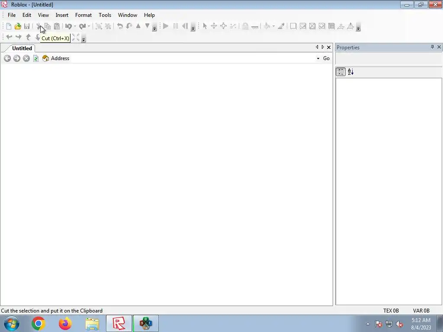
Task: Stop page loading with the X circle
Action: pyautogui.click(x=26, y=58)
